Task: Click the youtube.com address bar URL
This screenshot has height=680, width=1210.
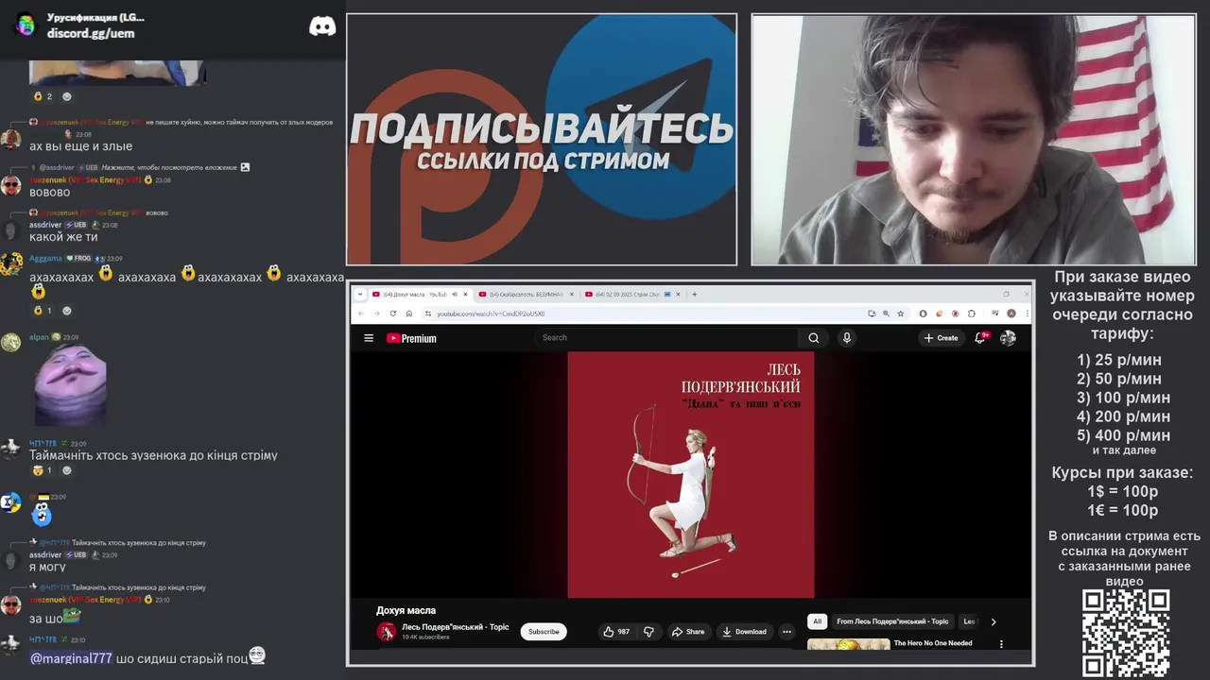Action: pos(491,314)
